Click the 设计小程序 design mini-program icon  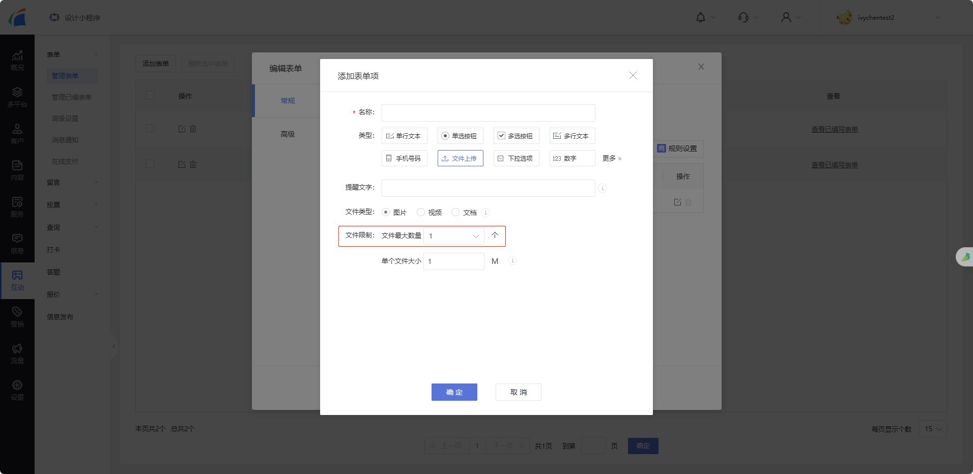point(54,17)
